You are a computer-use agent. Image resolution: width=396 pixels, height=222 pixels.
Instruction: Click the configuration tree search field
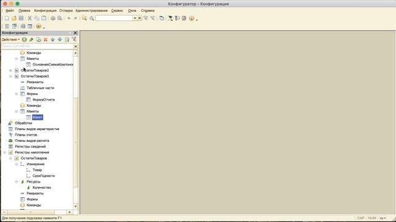click(37, 47)
